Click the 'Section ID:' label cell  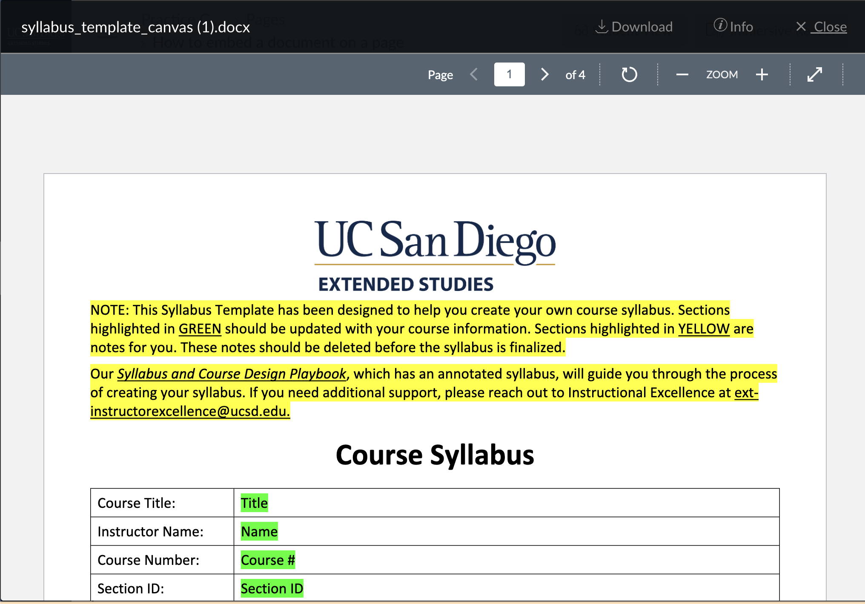(162, 588)
